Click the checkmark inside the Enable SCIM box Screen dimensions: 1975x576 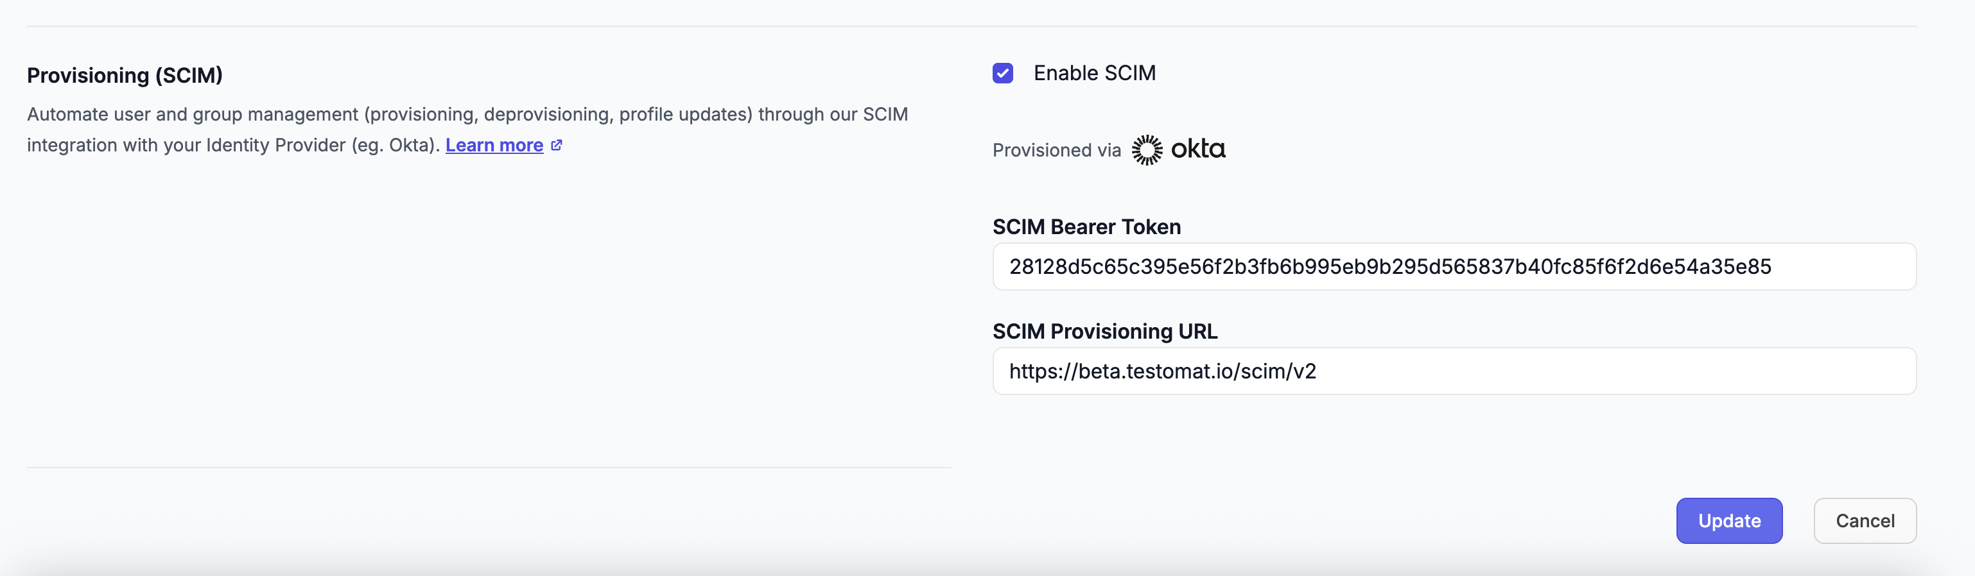coord(1002,72)
